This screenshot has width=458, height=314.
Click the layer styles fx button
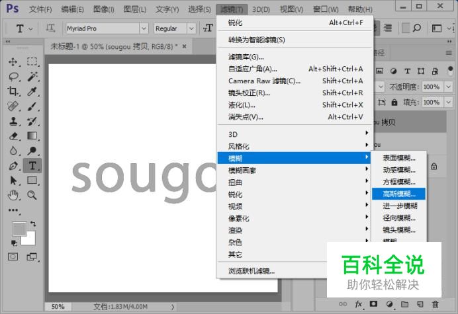coord(359,304)
